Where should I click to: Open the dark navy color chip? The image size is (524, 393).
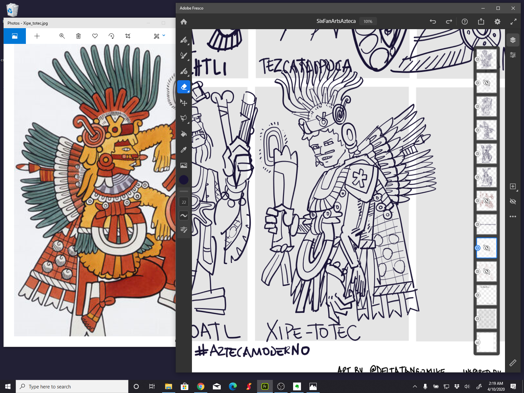pos(184,180)
